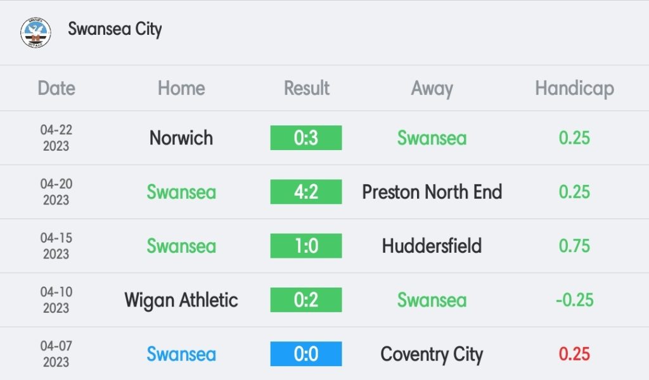Select the Home column header

(x=181, y=88)
